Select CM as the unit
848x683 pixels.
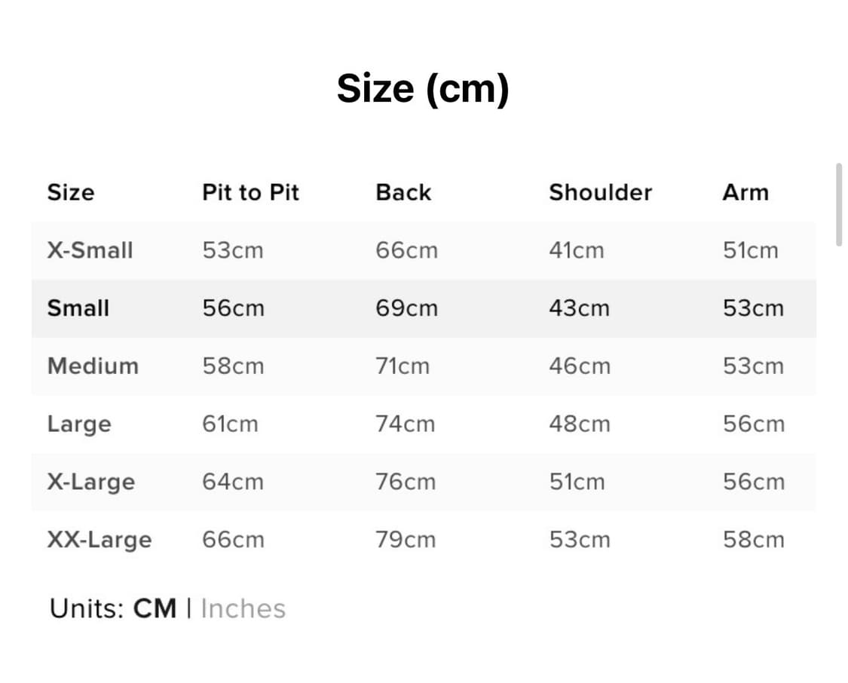155,608
